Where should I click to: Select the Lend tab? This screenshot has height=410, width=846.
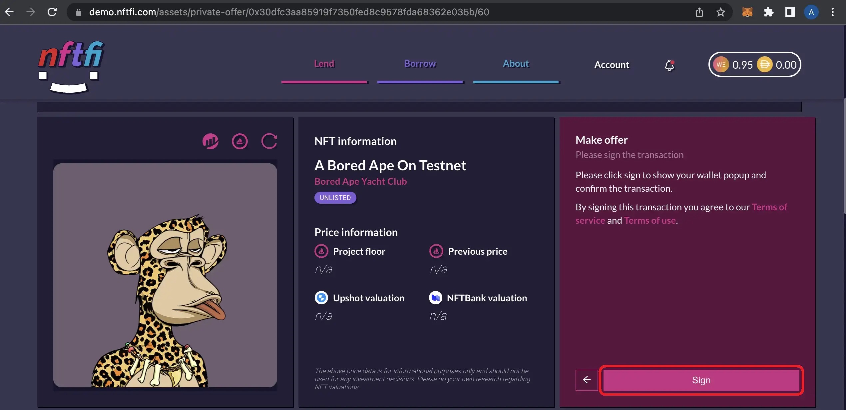[x=324, y=63]
